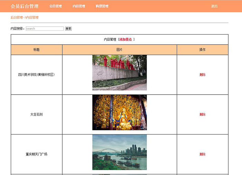Open the 大足石刻 golden statue image
Viewport: 242px width, 175px height.
click(x=119, y=112)
